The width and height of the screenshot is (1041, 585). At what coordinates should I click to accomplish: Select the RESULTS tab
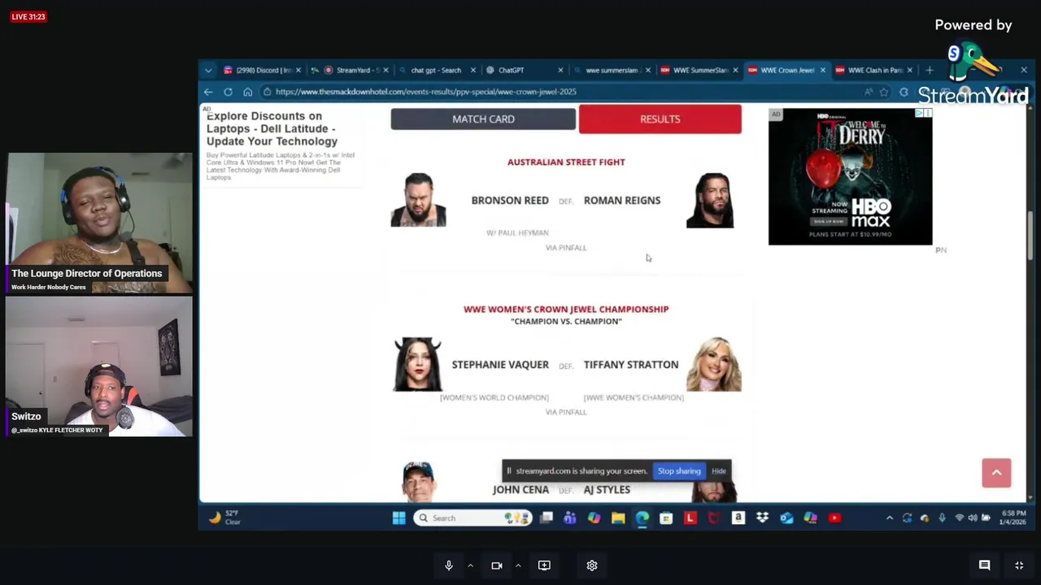[660, 119]
